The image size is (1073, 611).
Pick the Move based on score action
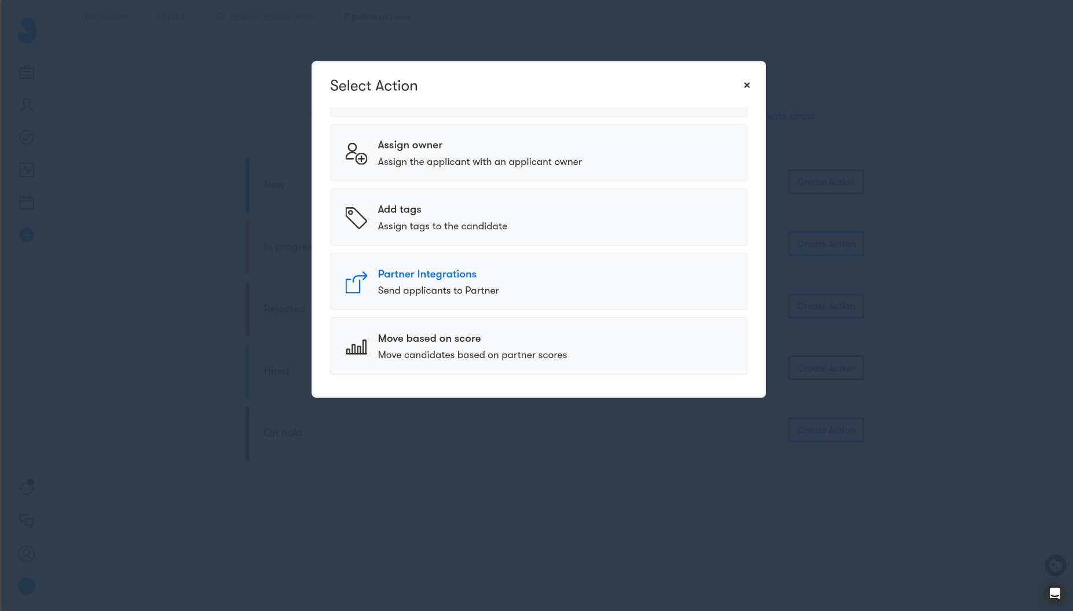539,346
